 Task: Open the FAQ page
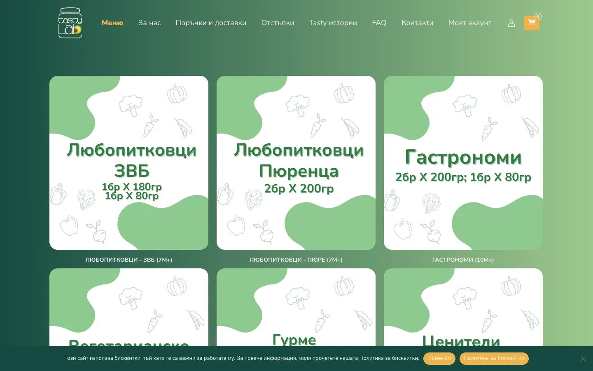pyautogui.click(x=379, y=23)
